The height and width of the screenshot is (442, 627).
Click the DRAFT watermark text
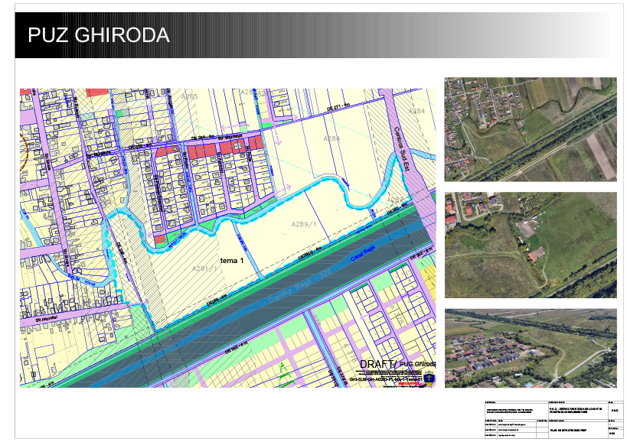(x=377, y=363)
